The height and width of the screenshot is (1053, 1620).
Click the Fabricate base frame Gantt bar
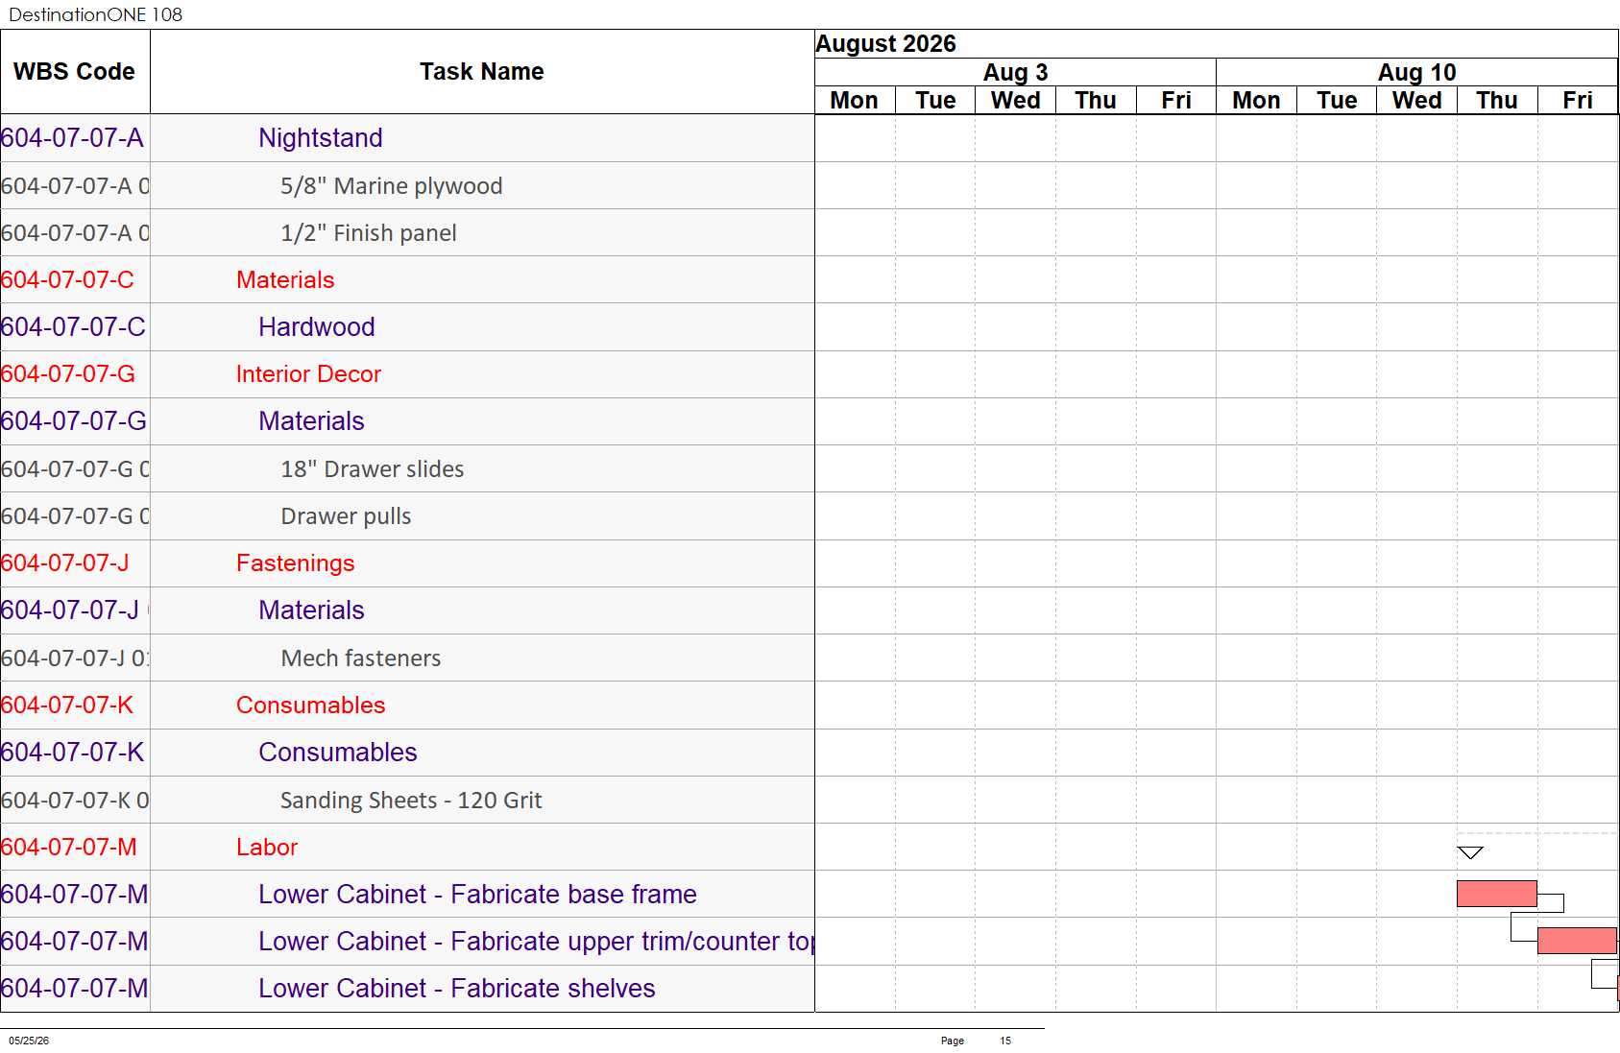point(1497,894)
